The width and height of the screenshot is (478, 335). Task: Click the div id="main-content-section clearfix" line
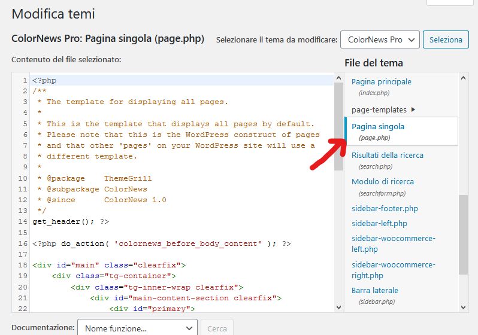tap(186, 298)
